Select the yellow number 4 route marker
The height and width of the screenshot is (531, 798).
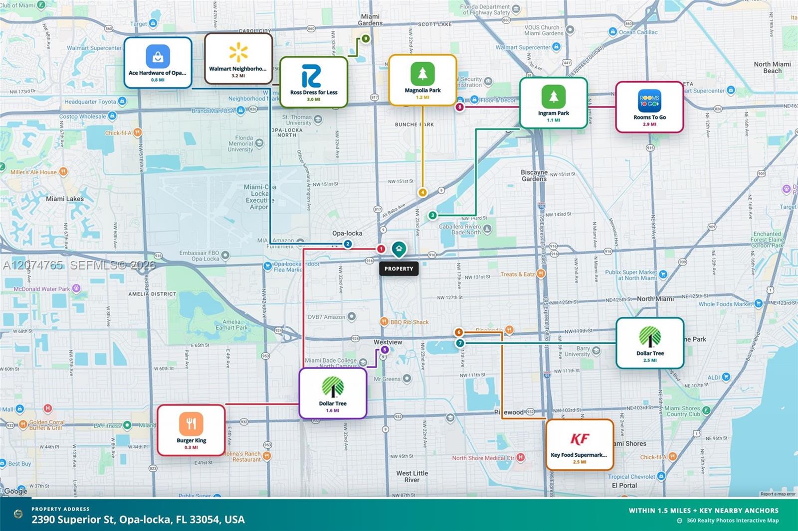(x=422, y=192)
